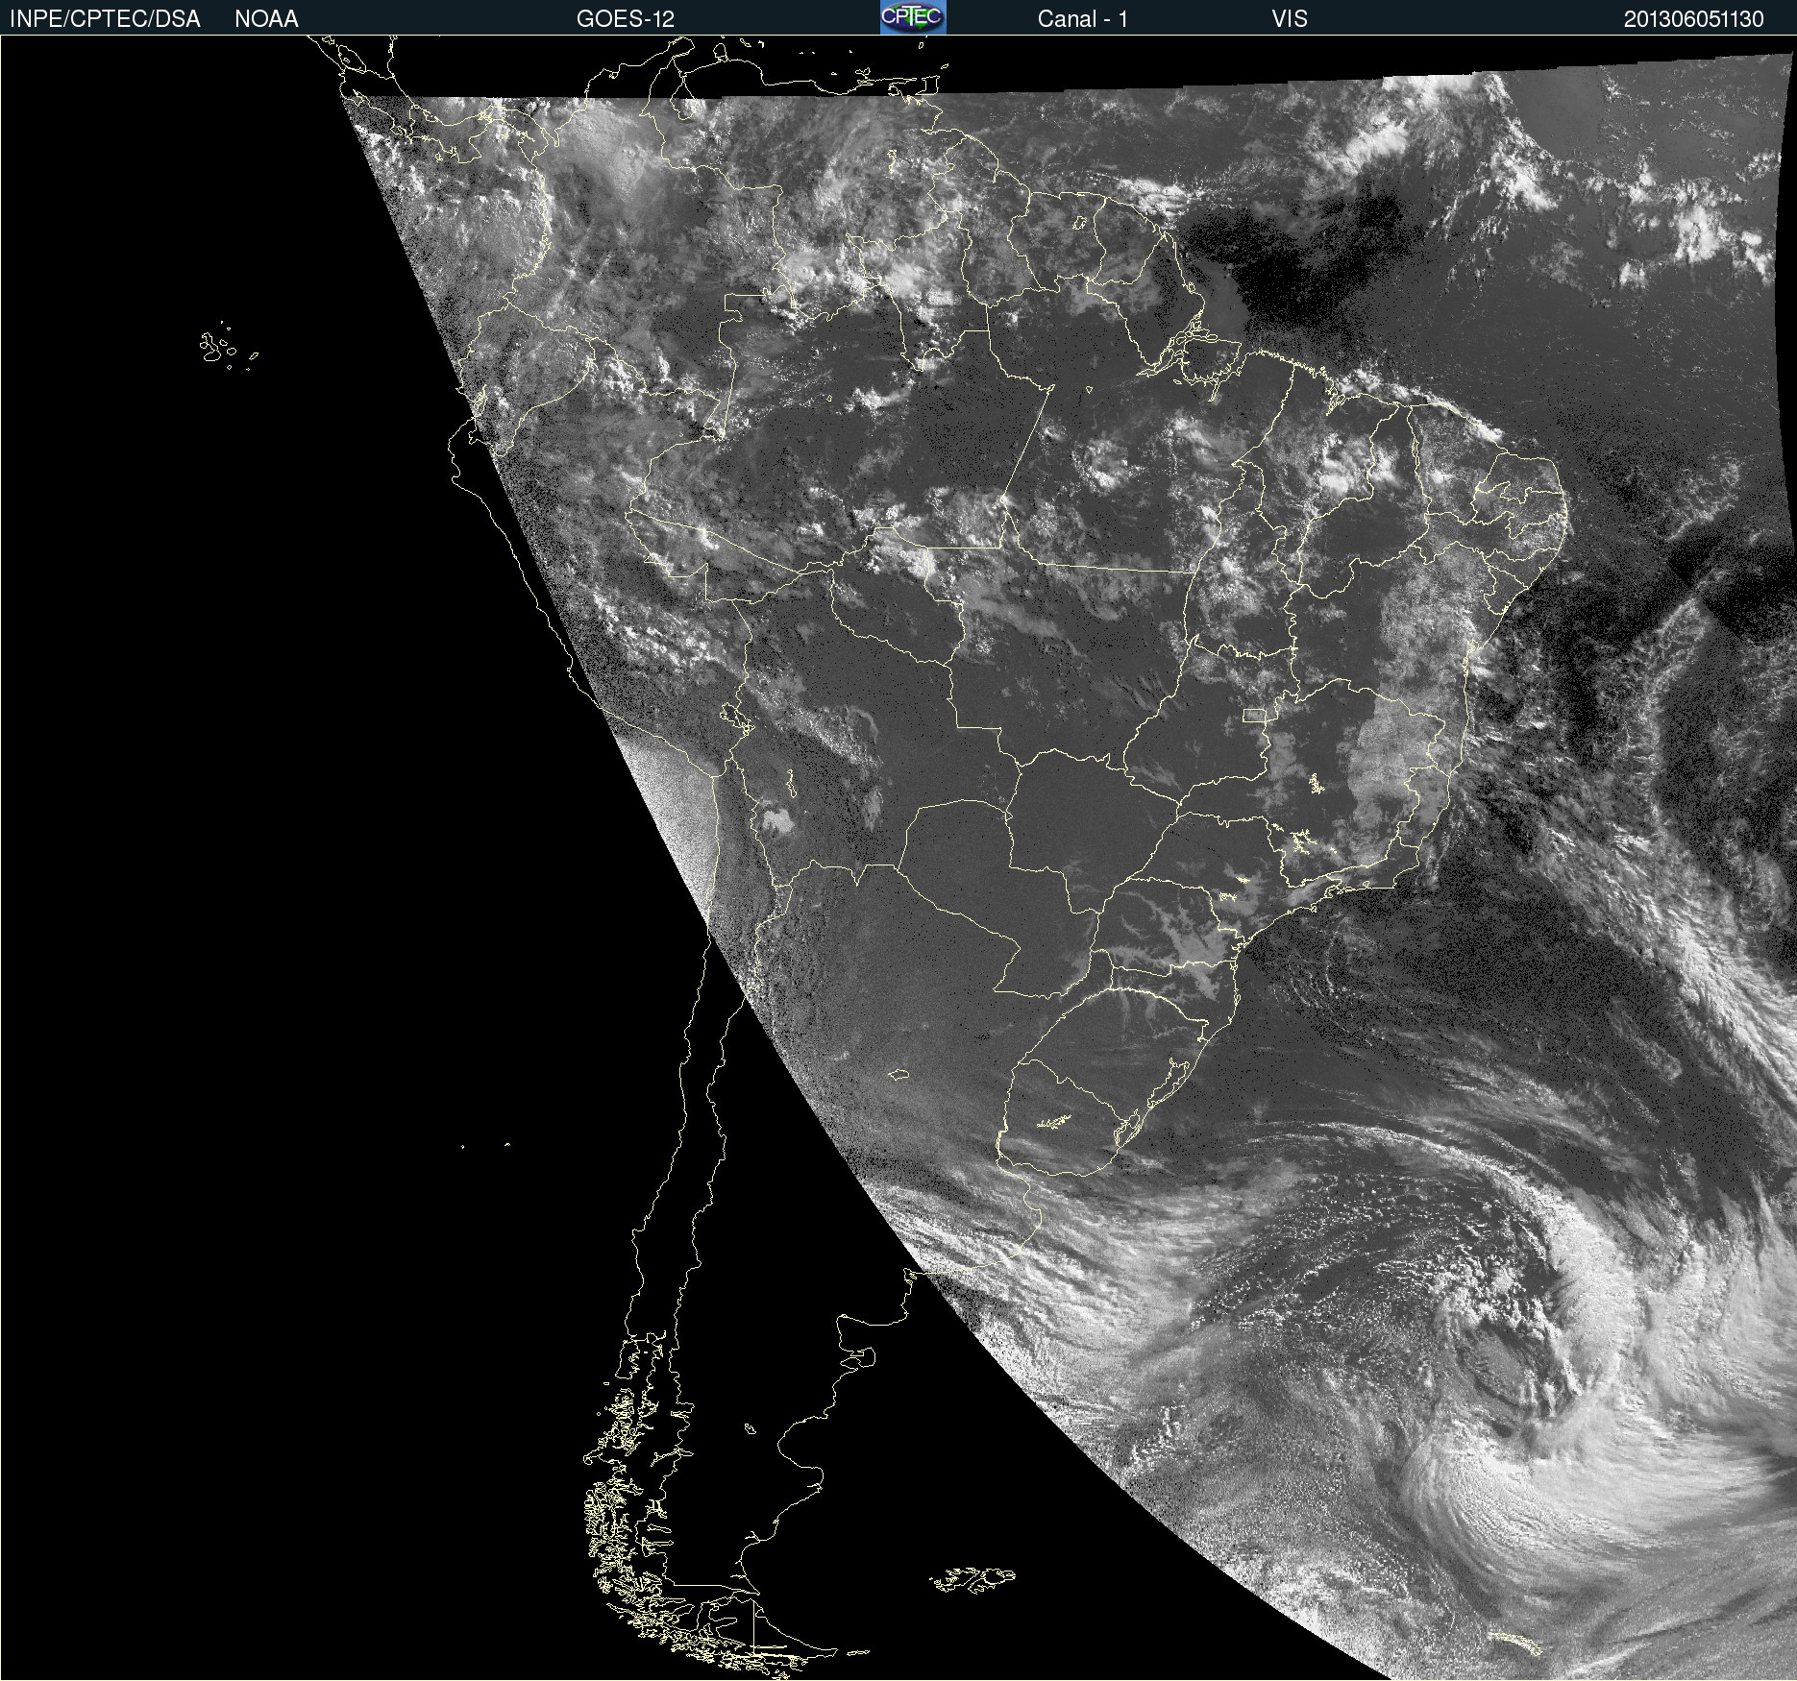Click the NOAA label in header
1797x1681 pixels.
pos(266,19)
